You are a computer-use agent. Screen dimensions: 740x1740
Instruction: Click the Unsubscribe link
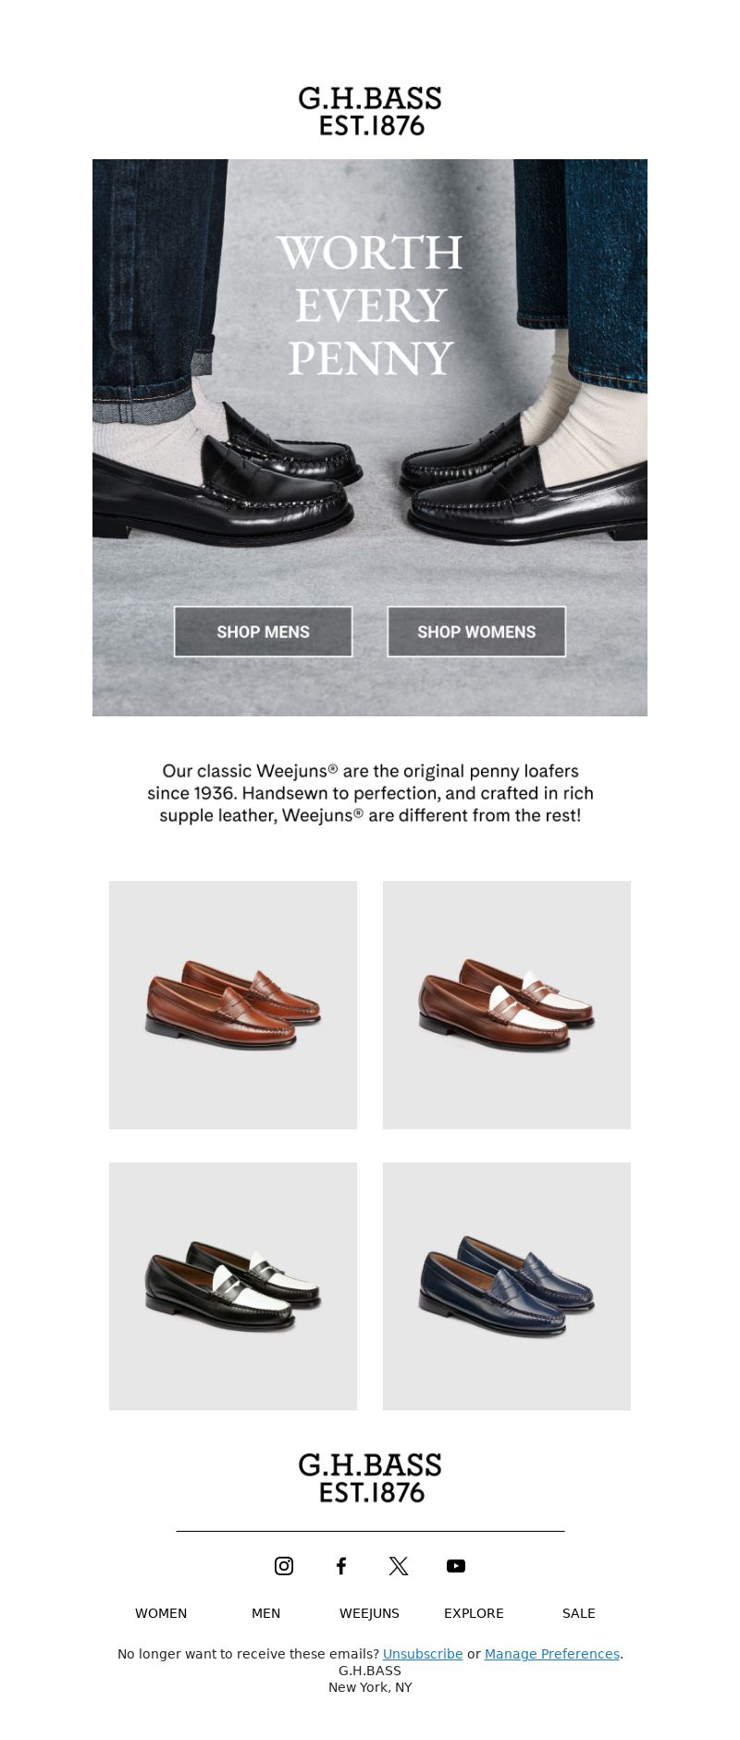coord(423,1653)
